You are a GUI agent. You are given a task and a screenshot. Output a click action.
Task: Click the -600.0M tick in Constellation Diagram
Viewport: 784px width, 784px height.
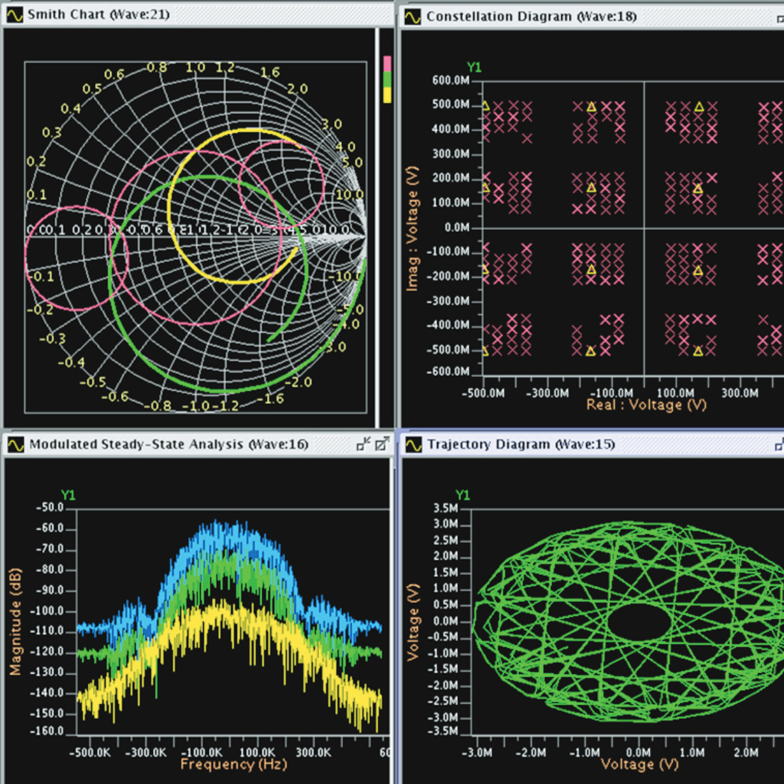coord(447,372)
